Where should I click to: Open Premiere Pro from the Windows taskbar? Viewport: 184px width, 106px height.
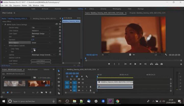click(x=110, y=101)
